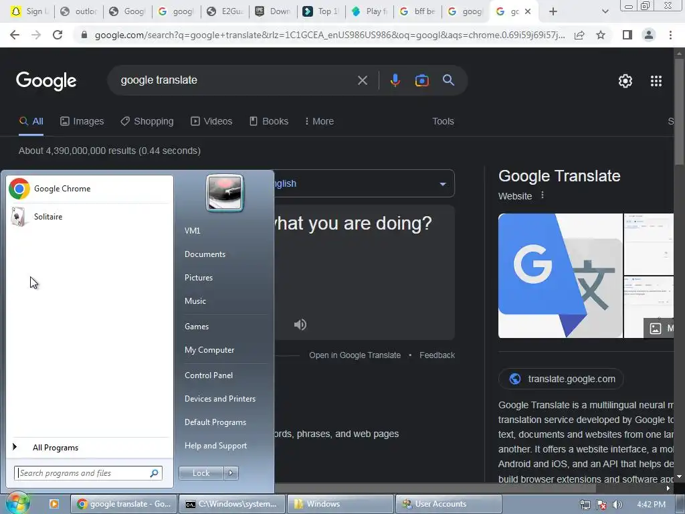Click the share page icon in address bar
Image resolution: width=685 pixels, height=514 pixels.
[579, 35]
